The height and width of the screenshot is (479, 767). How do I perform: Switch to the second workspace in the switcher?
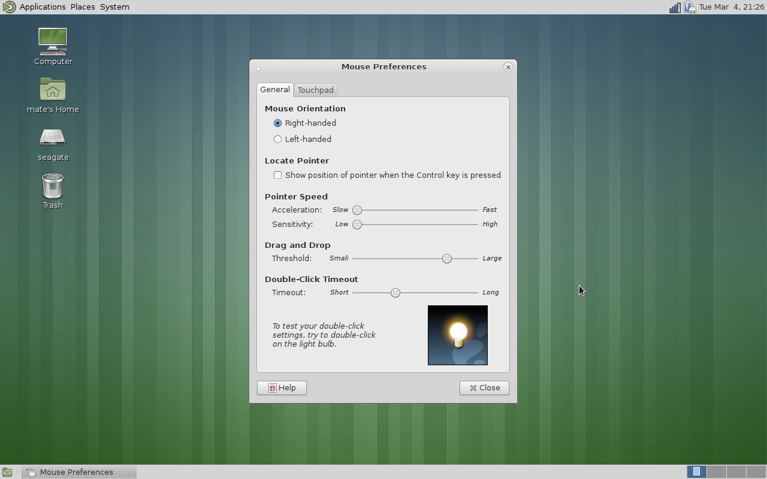pos(717,472)
